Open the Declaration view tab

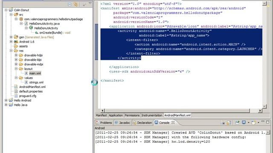point(142,123)
